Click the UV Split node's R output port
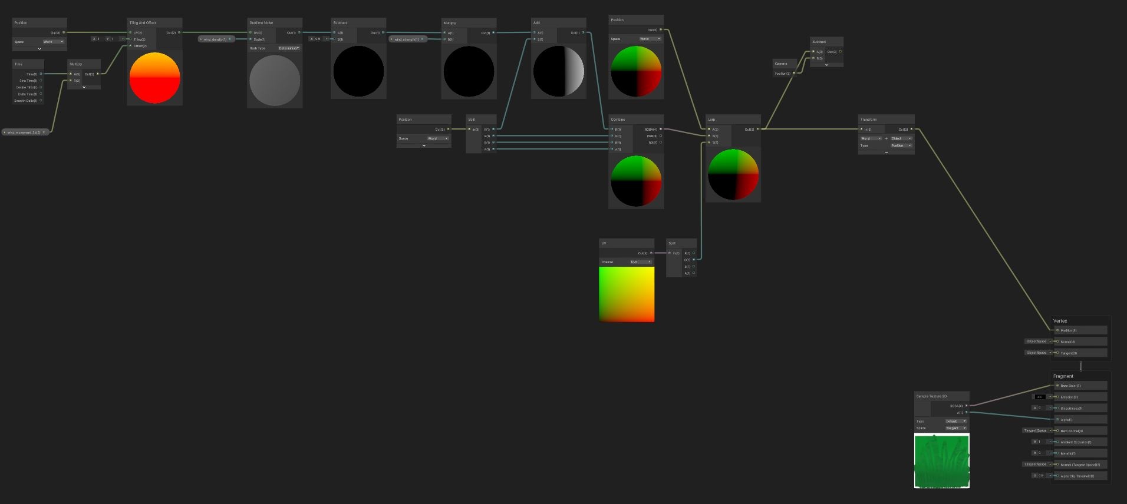The width and height of the screenshot is (1127, 504). [x=694, y=253]
